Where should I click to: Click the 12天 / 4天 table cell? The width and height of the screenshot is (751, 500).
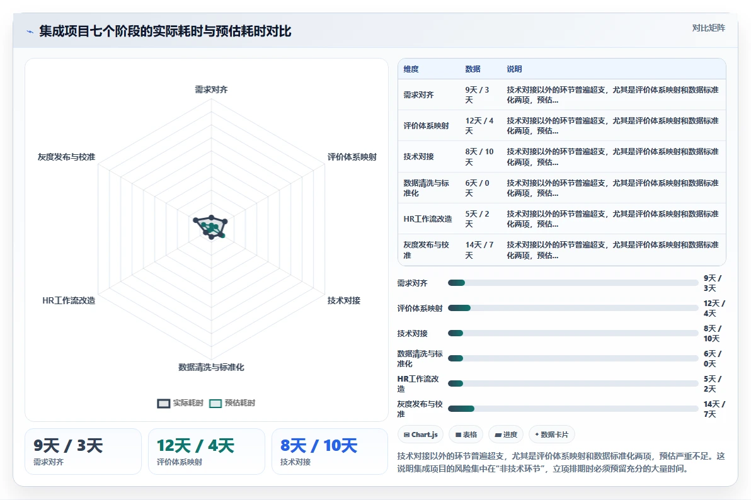[479, 125]
